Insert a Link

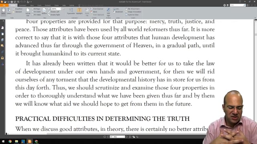(116, 9)
